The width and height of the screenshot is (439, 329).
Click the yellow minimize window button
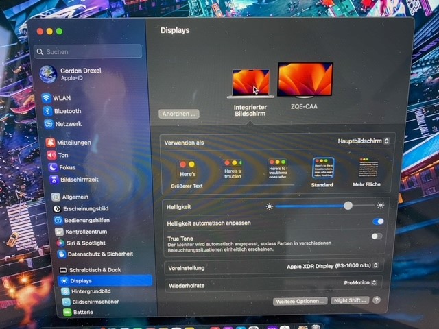pos(49,32)
